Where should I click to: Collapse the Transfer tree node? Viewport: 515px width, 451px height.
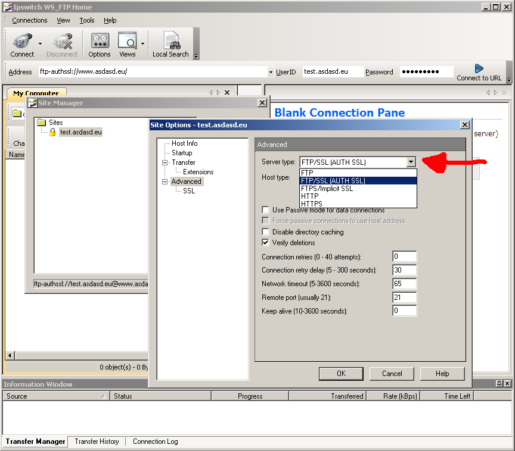pyautogui.click(x=165, y=162)
